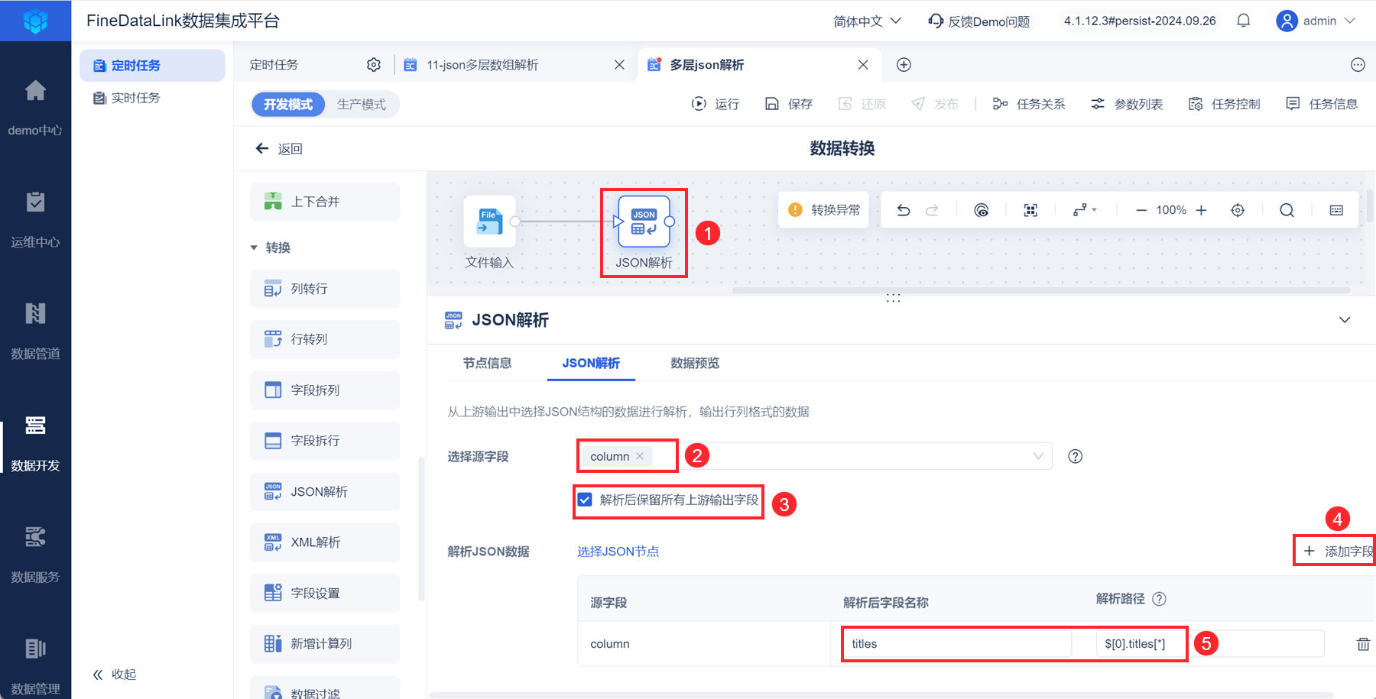
Task: Click 添加字段 to add a field
Action: (x=1338, y=552)
